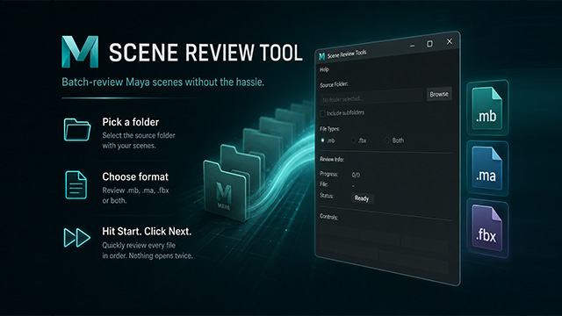Click 'Hit Start. Click Next.' heading
562x316 pixels.
(x=147, y=232)
